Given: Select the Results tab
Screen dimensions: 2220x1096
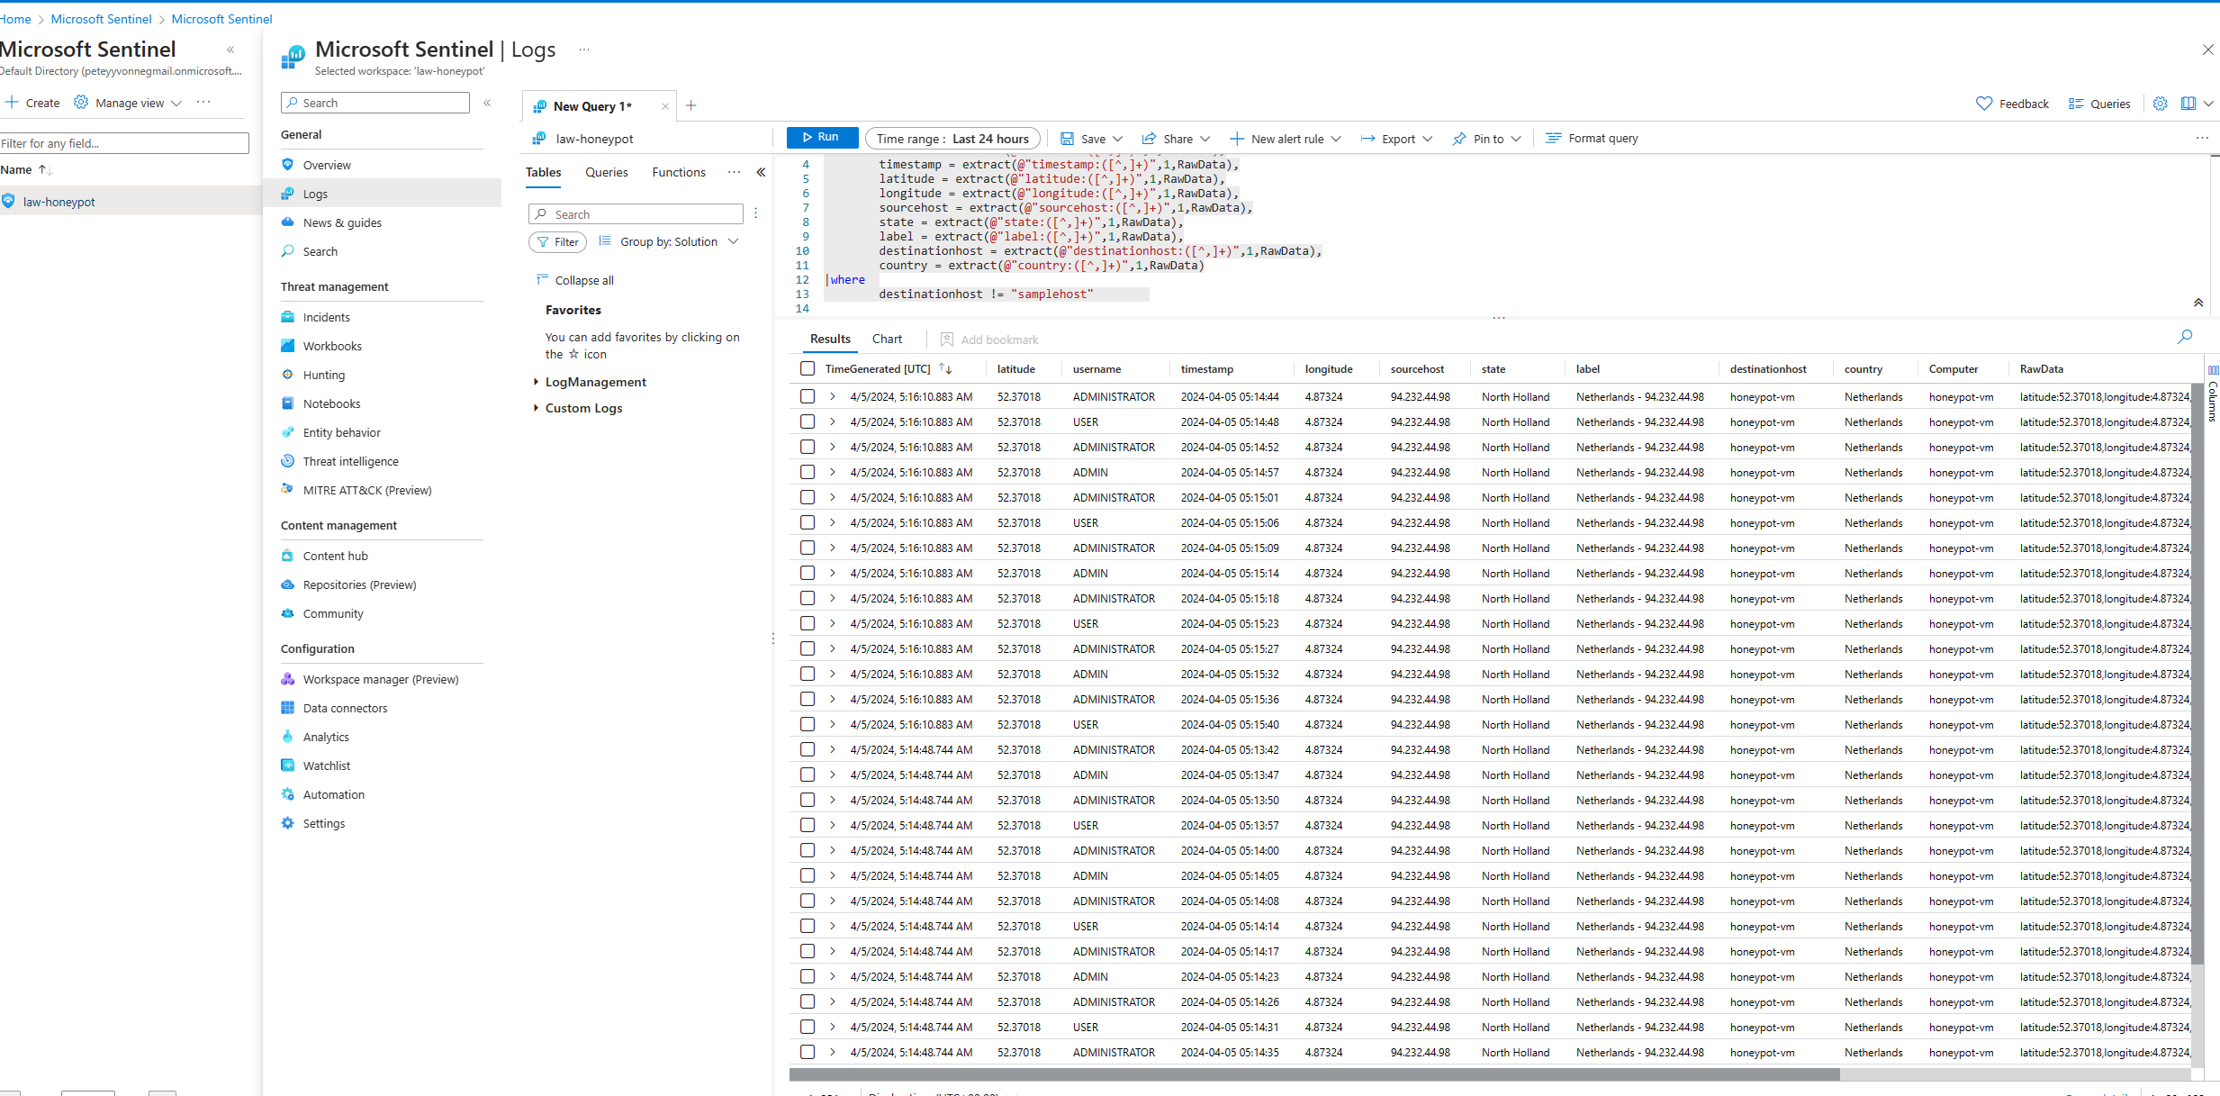Looking at the screenshot, I should point(830,339).
